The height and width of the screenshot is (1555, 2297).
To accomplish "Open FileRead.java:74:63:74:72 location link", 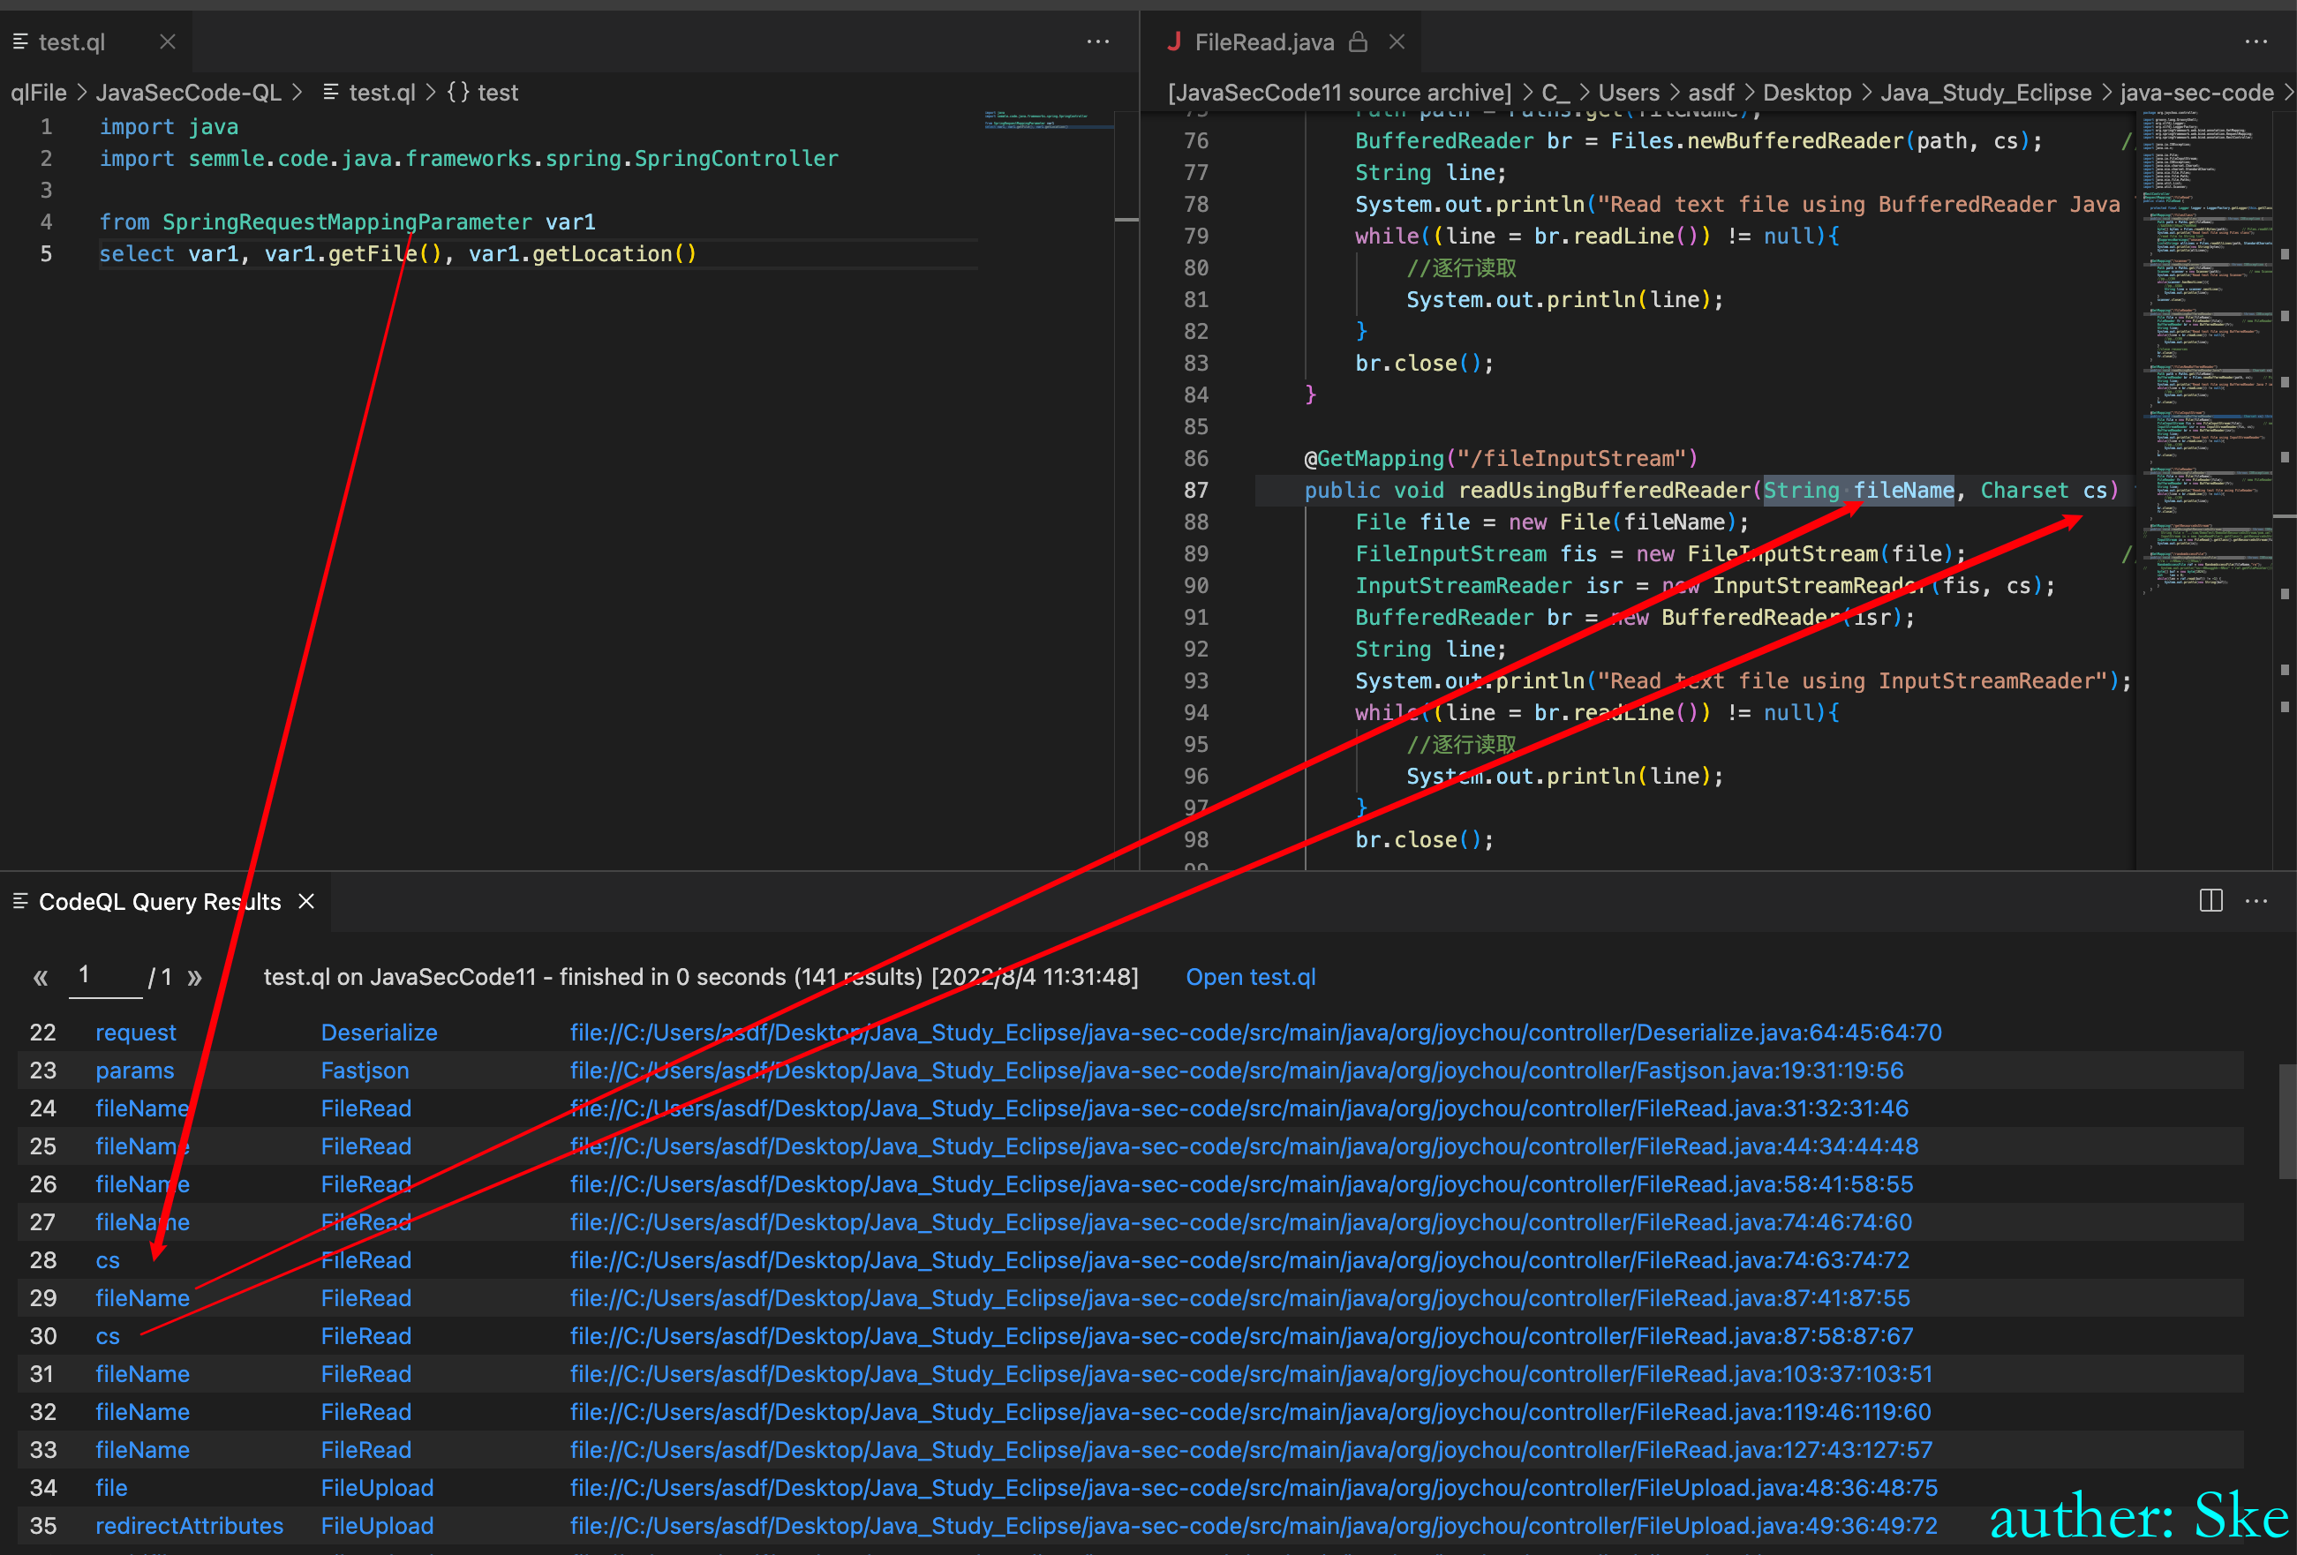I will [1239, 1259].
